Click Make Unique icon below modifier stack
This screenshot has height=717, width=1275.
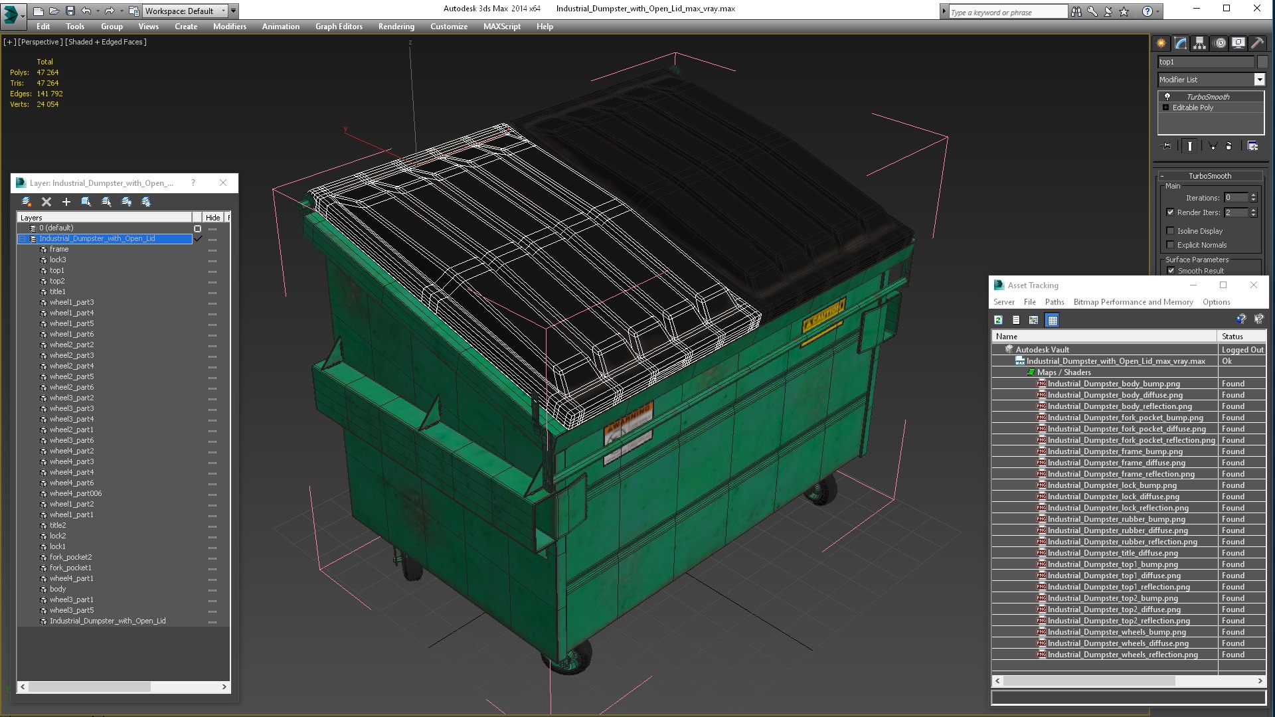click(x=1213, y=146)
